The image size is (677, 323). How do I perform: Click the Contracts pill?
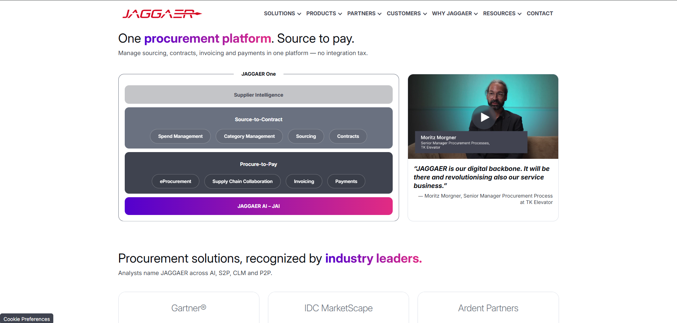pos(348,136)
